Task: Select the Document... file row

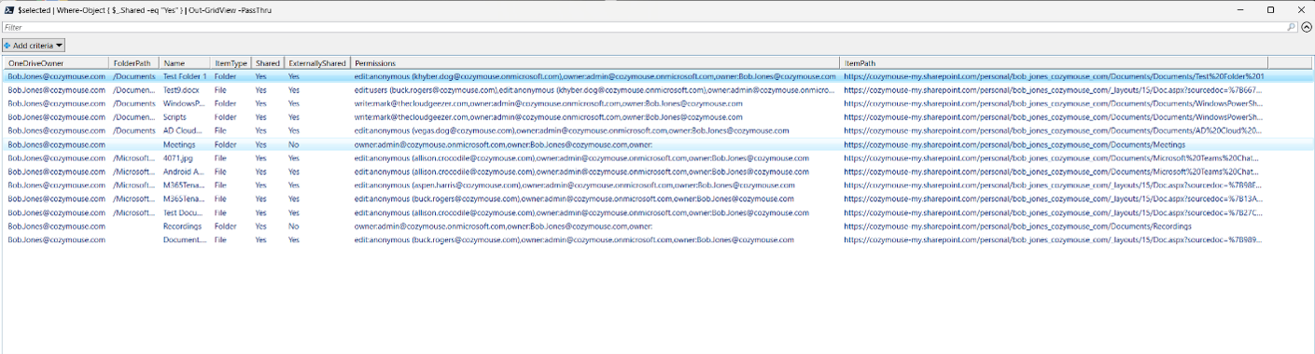Action: 657,239
